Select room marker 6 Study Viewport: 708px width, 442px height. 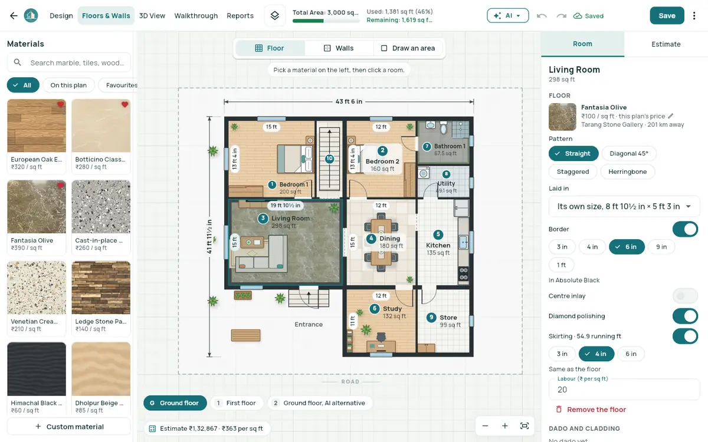tap(374, 309)
